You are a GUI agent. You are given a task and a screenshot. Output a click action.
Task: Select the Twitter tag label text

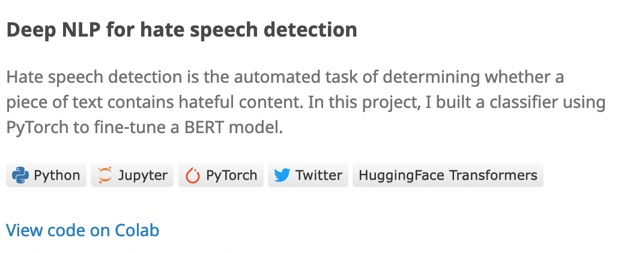[x=318, y=175]
